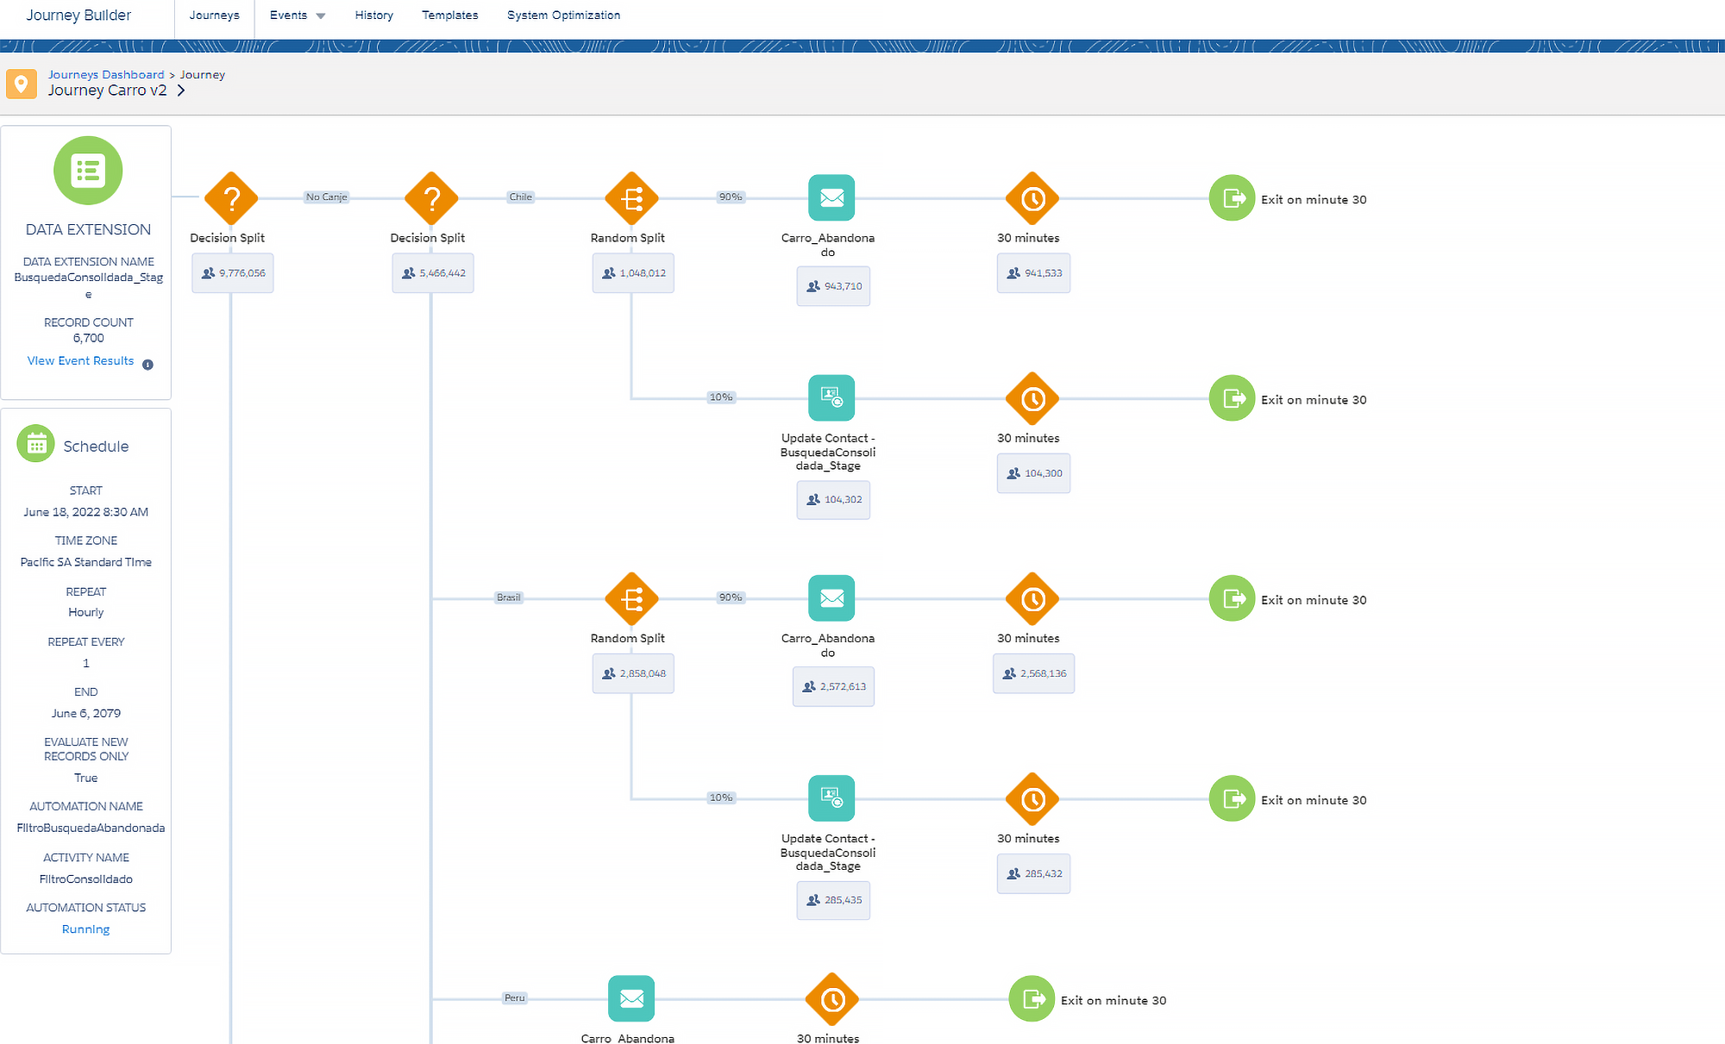The width and height of the screenshot is (1725, 1044).
Task: Select 30 minutes wait with 2,568,136 count
Action: (1032, 598)
